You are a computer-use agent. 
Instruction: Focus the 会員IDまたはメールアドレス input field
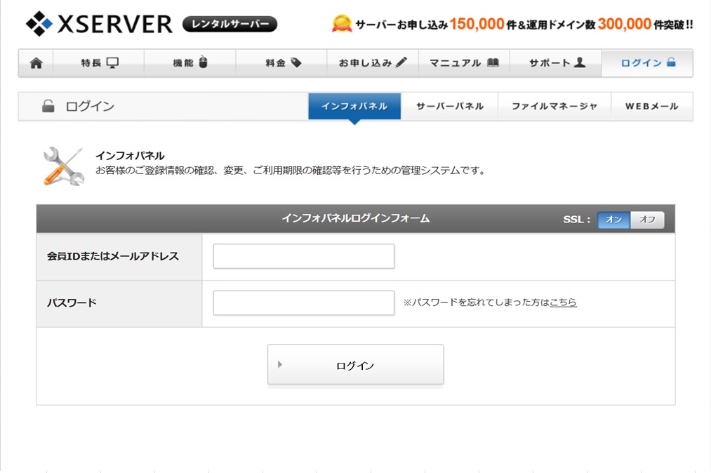[x=304, y=256]
